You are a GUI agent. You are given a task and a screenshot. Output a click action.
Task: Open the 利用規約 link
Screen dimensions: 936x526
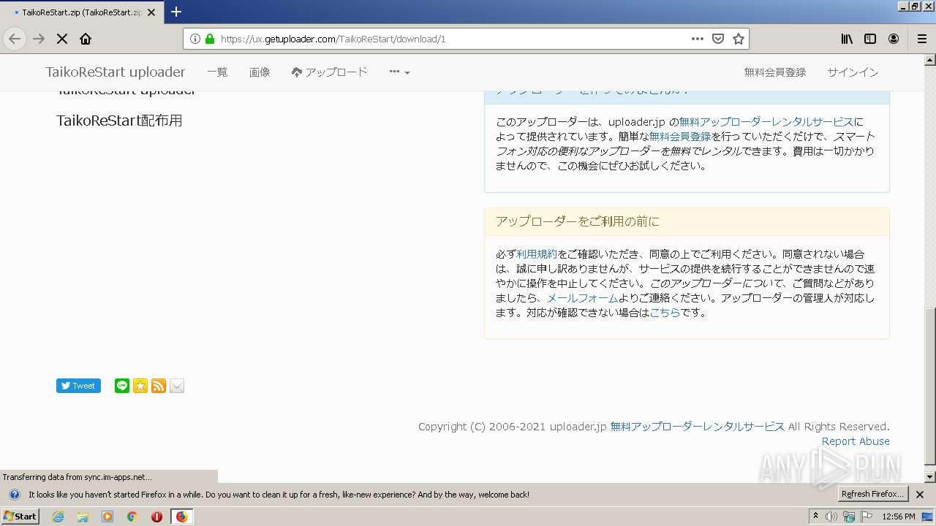coord(537,254)
